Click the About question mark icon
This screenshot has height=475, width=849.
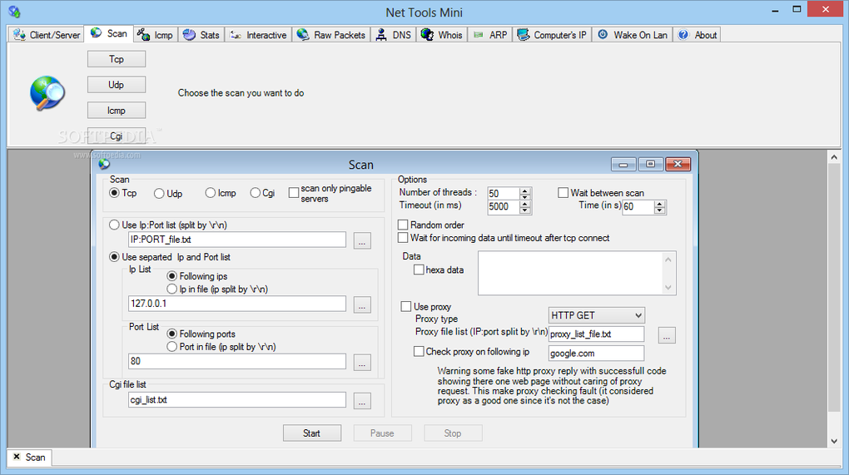tap(683, 35)
